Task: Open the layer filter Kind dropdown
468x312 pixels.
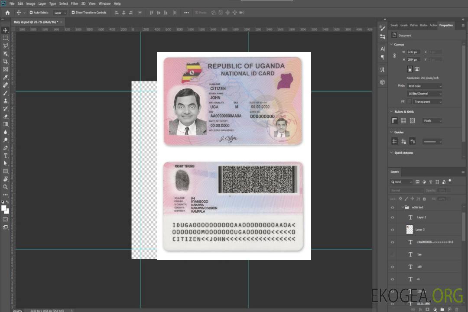Action: (401, 182)
